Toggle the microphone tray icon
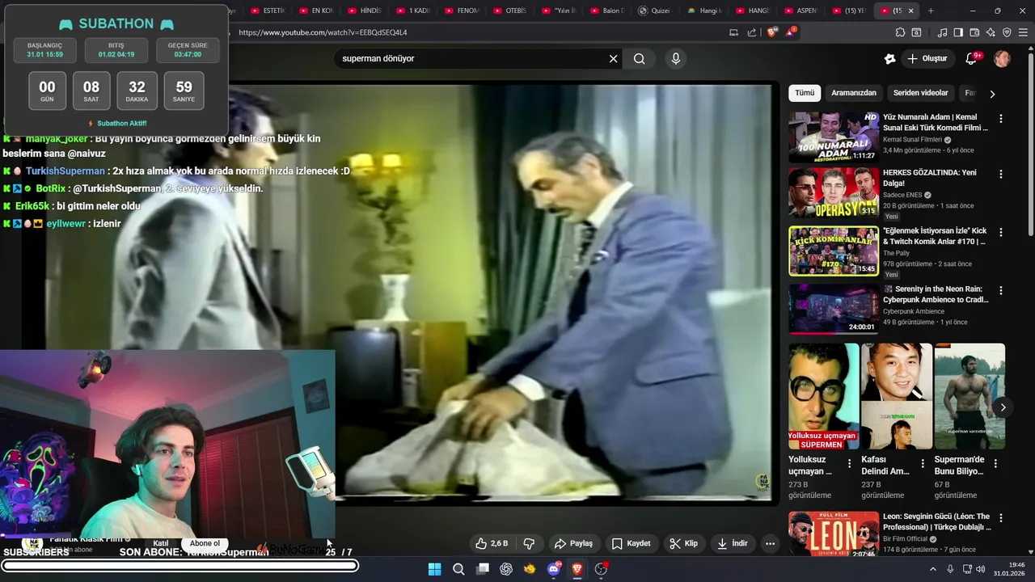This screenshot has height=582, width=1035. point(950,569)
